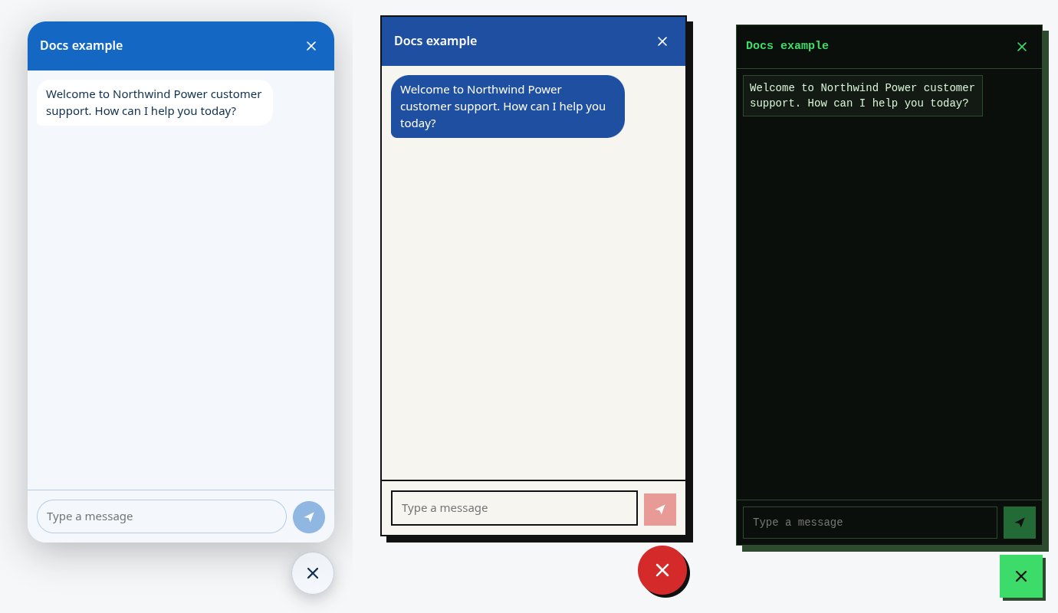Close the green terminal-style chat header
The height and width of the screenshot is (613, 1058).
click(x=1021, y=47)
